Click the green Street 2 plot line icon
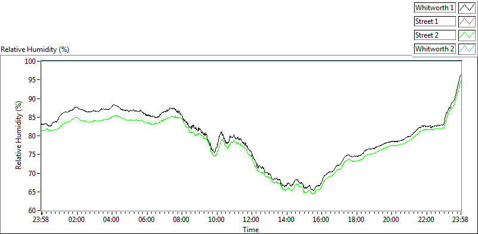478x234 pixels. [x=467, y=35]
